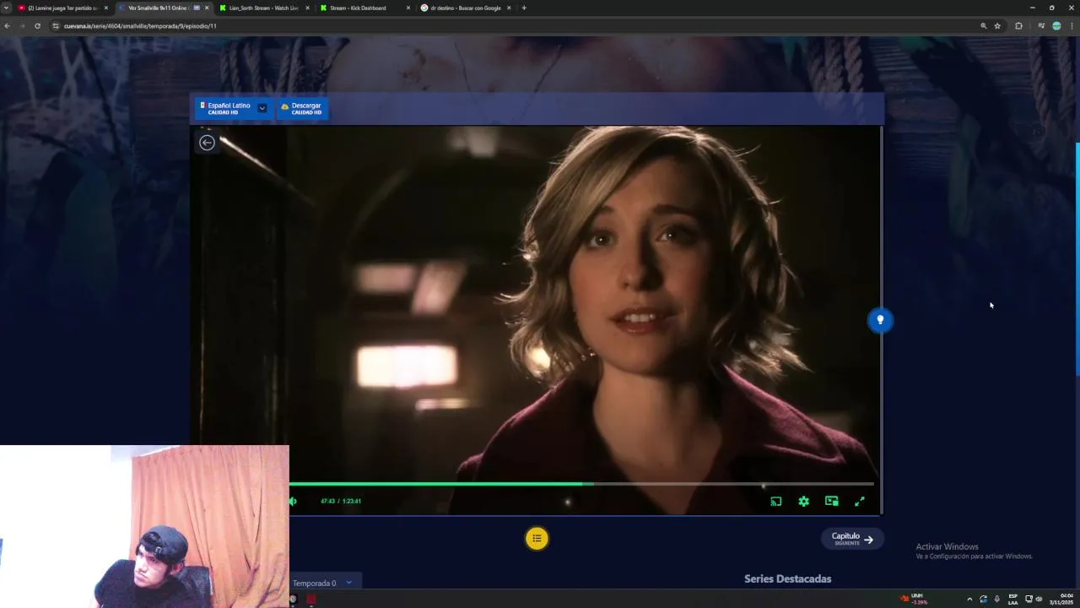This screenshot has height=608, width=1080.
Task: Mute the video player volume
Action: (293, 502)
